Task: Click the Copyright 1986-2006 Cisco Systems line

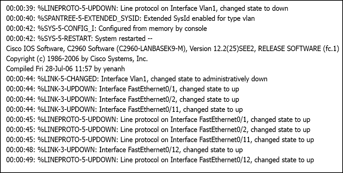Action: (x=77, y=59)
